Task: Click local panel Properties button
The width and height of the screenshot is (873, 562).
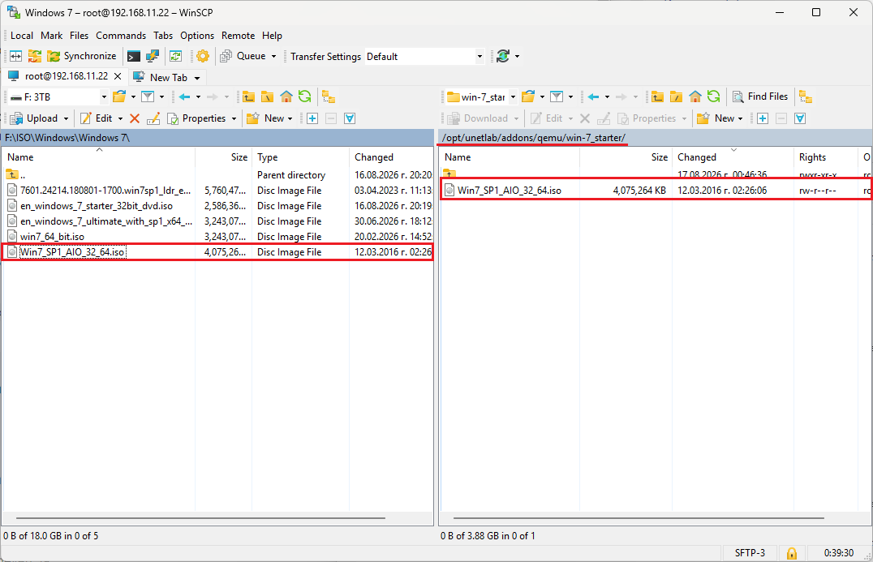Action: coord(196,118)
